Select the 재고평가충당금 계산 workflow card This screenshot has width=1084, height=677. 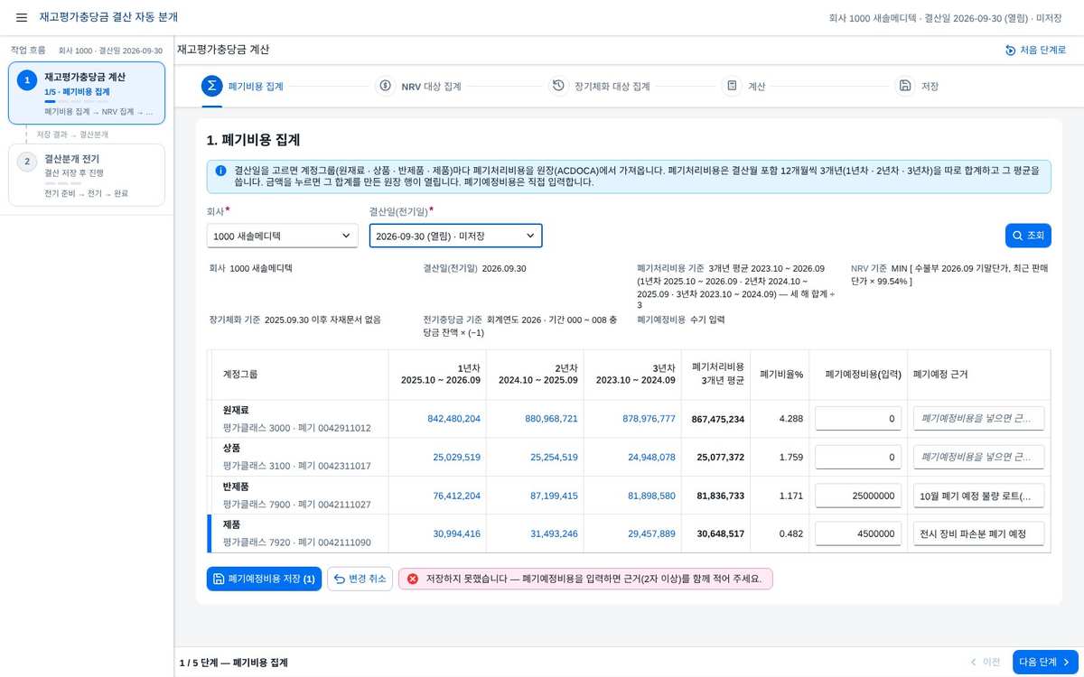(x=87, y=93)
